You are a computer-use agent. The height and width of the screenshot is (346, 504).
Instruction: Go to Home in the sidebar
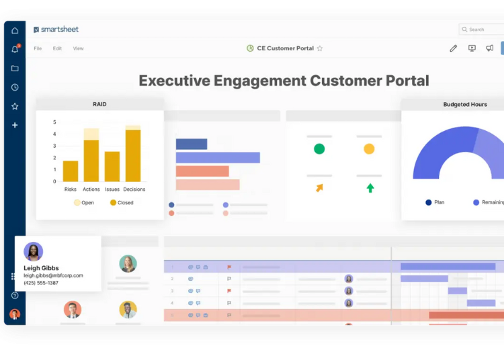(15, 30)
